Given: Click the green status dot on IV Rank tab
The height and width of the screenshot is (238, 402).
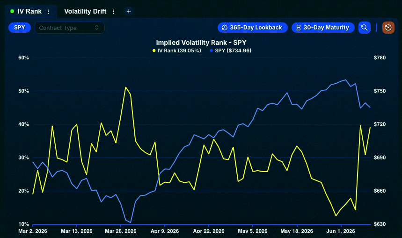Looking at the screenshot, I should point(12,11).
